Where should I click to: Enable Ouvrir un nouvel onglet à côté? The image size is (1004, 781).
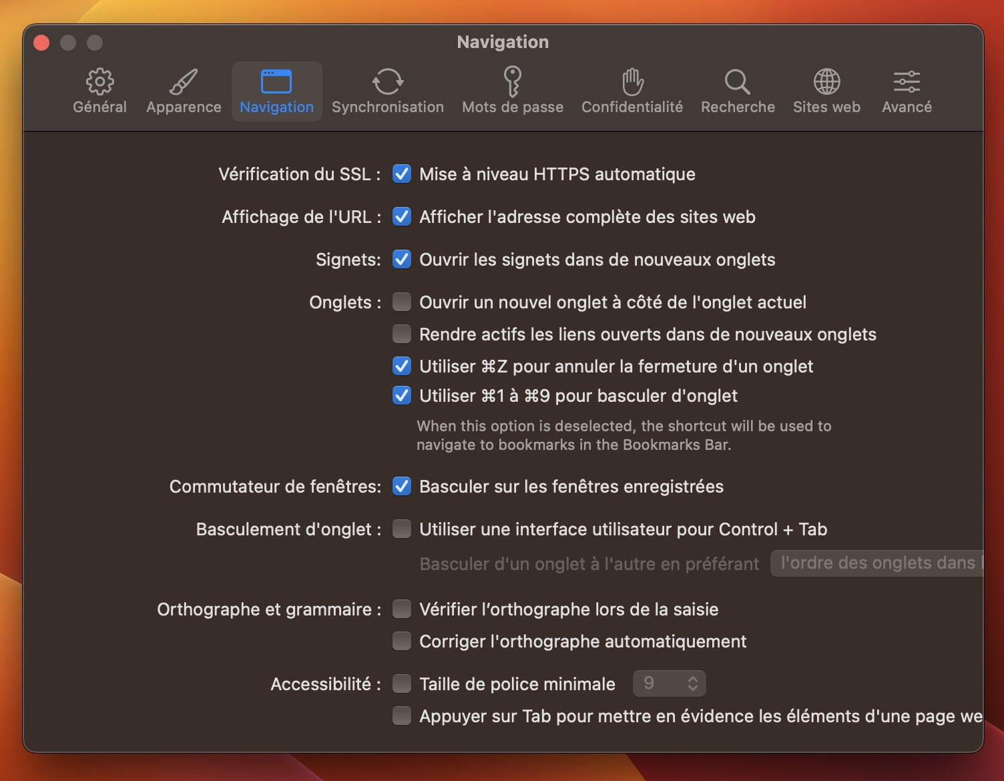click(x=402, y=302)
